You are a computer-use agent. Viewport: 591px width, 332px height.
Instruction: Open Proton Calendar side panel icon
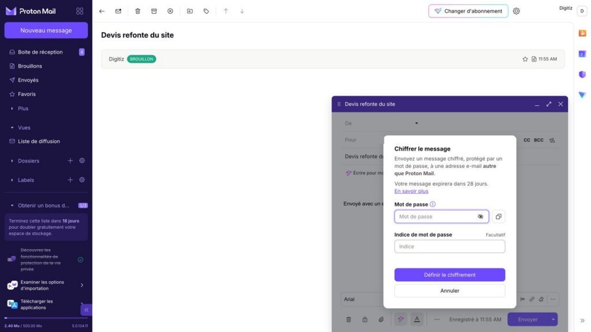(582, 54)
